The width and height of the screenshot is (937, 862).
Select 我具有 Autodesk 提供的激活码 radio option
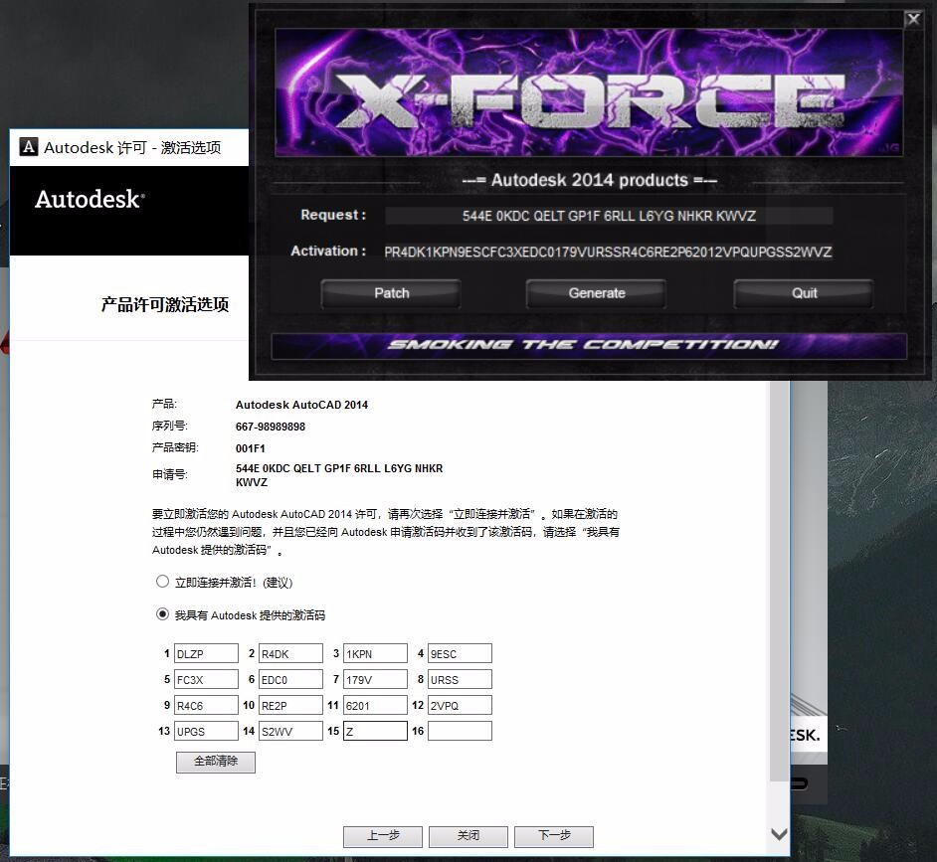[162, 614]
